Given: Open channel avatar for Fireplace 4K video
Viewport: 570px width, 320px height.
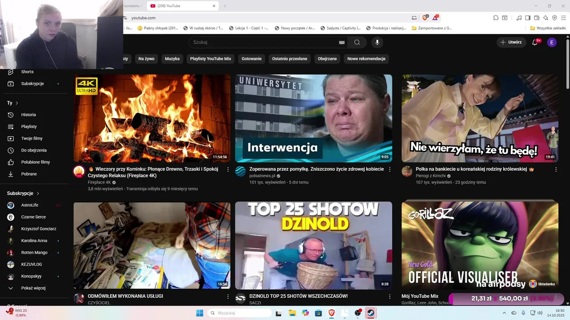Looking at the screenshot, I should 79,172.
